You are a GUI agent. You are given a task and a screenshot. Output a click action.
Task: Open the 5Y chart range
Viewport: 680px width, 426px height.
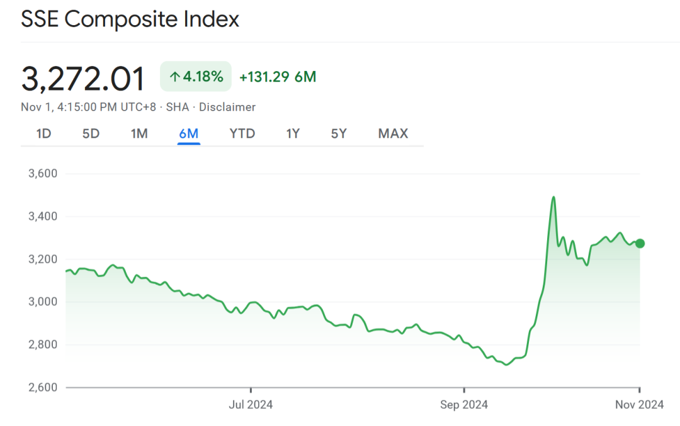tap(339, 133)
